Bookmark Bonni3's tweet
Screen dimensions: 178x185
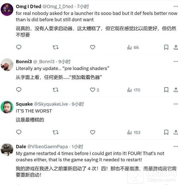point(166,90)
